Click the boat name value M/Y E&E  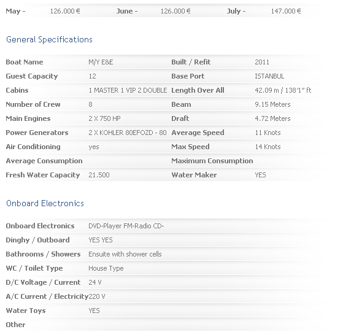(101, 62)
